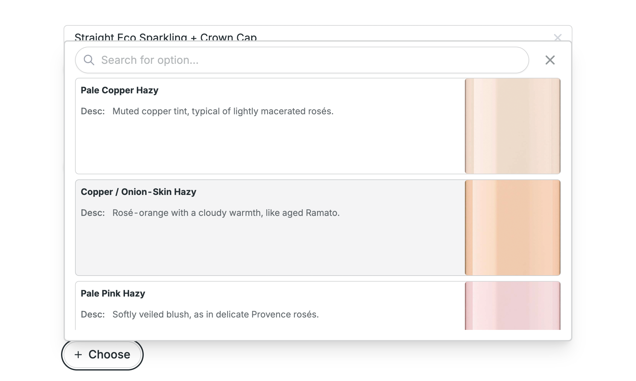Select the Pale Pink Hazy option title
Viewport: 636px width, 381px height.
(113, 294)
